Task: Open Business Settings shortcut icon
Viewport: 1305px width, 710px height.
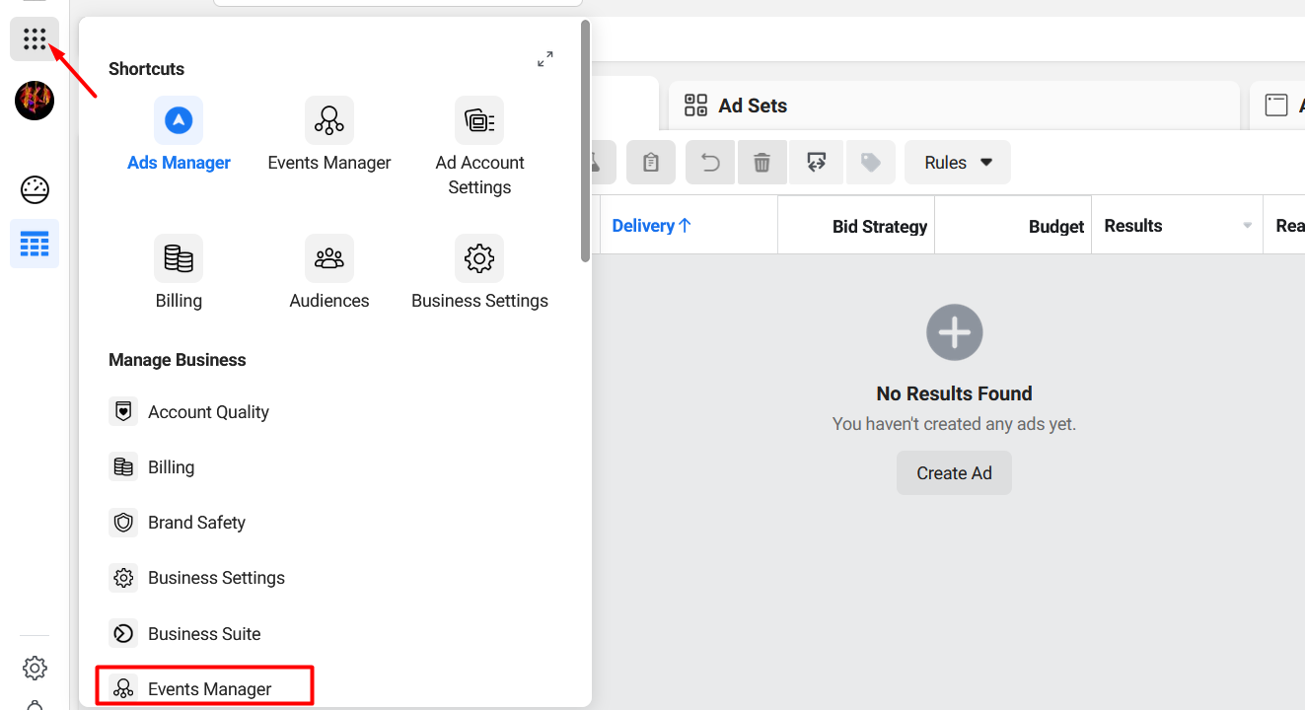Action: [479, 258]
